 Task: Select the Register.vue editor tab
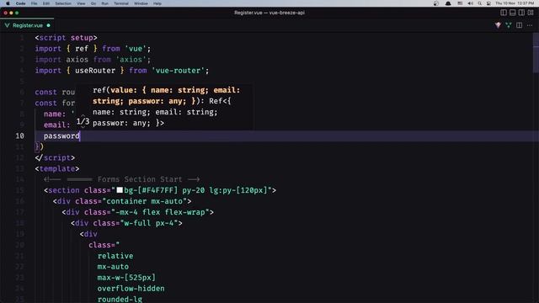(27, 25)
